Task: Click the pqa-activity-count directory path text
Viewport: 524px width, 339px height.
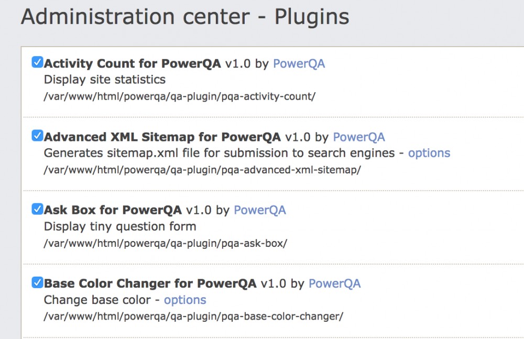Action: [179, 96]
